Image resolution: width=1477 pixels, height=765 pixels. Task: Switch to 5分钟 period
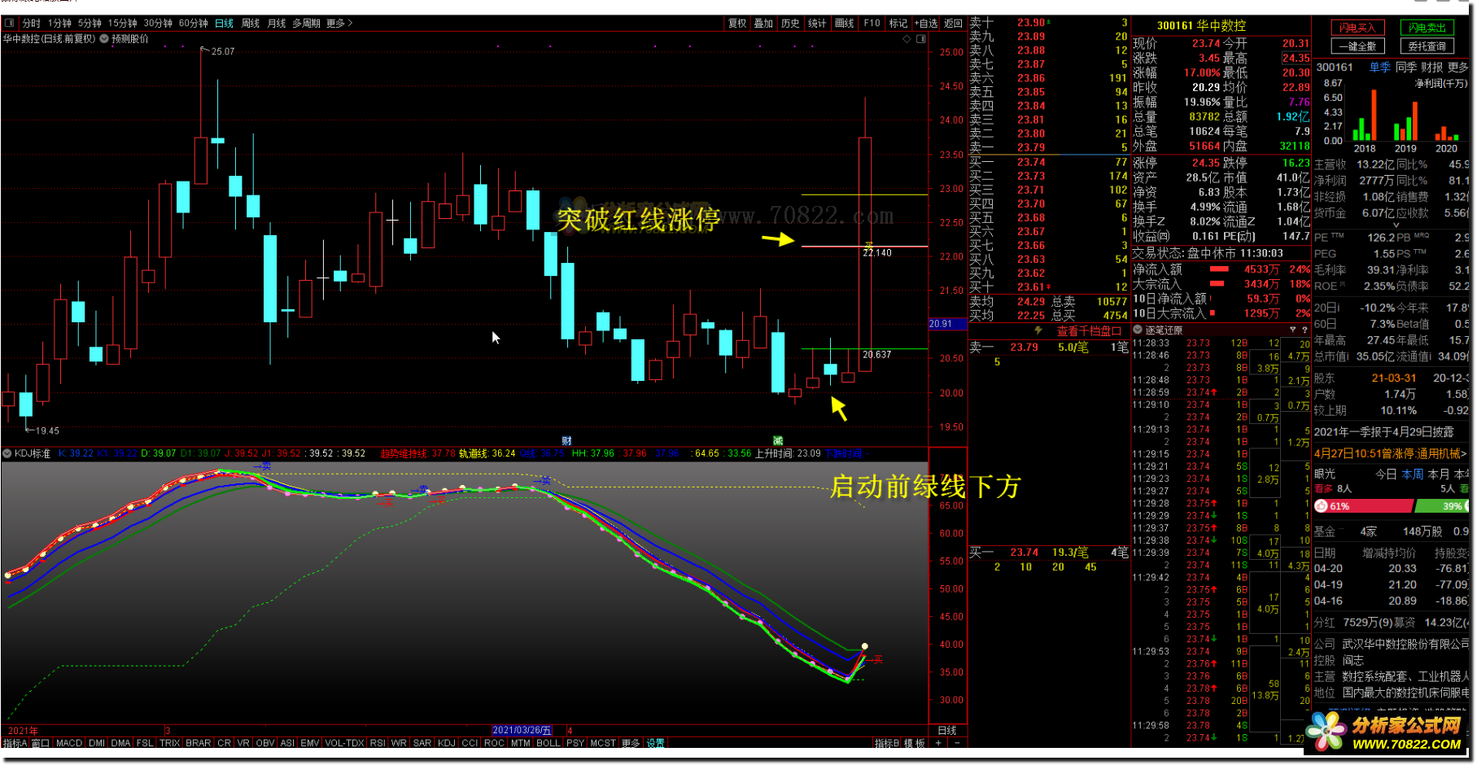90,24
